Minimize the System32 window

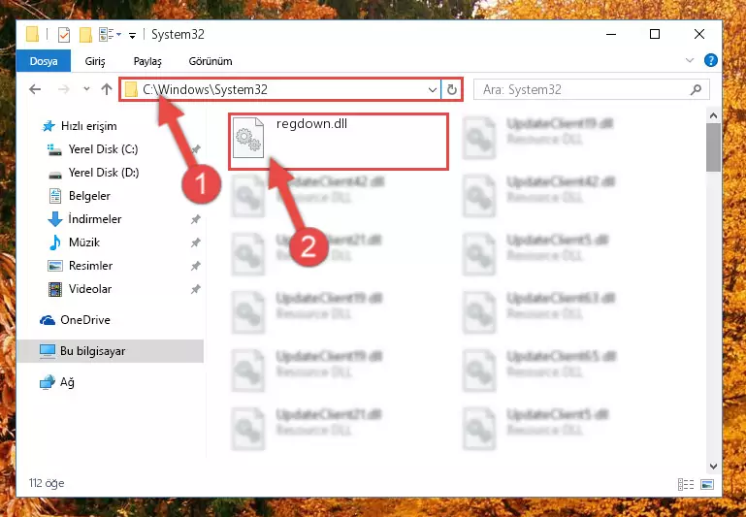[x=611, y=34]
